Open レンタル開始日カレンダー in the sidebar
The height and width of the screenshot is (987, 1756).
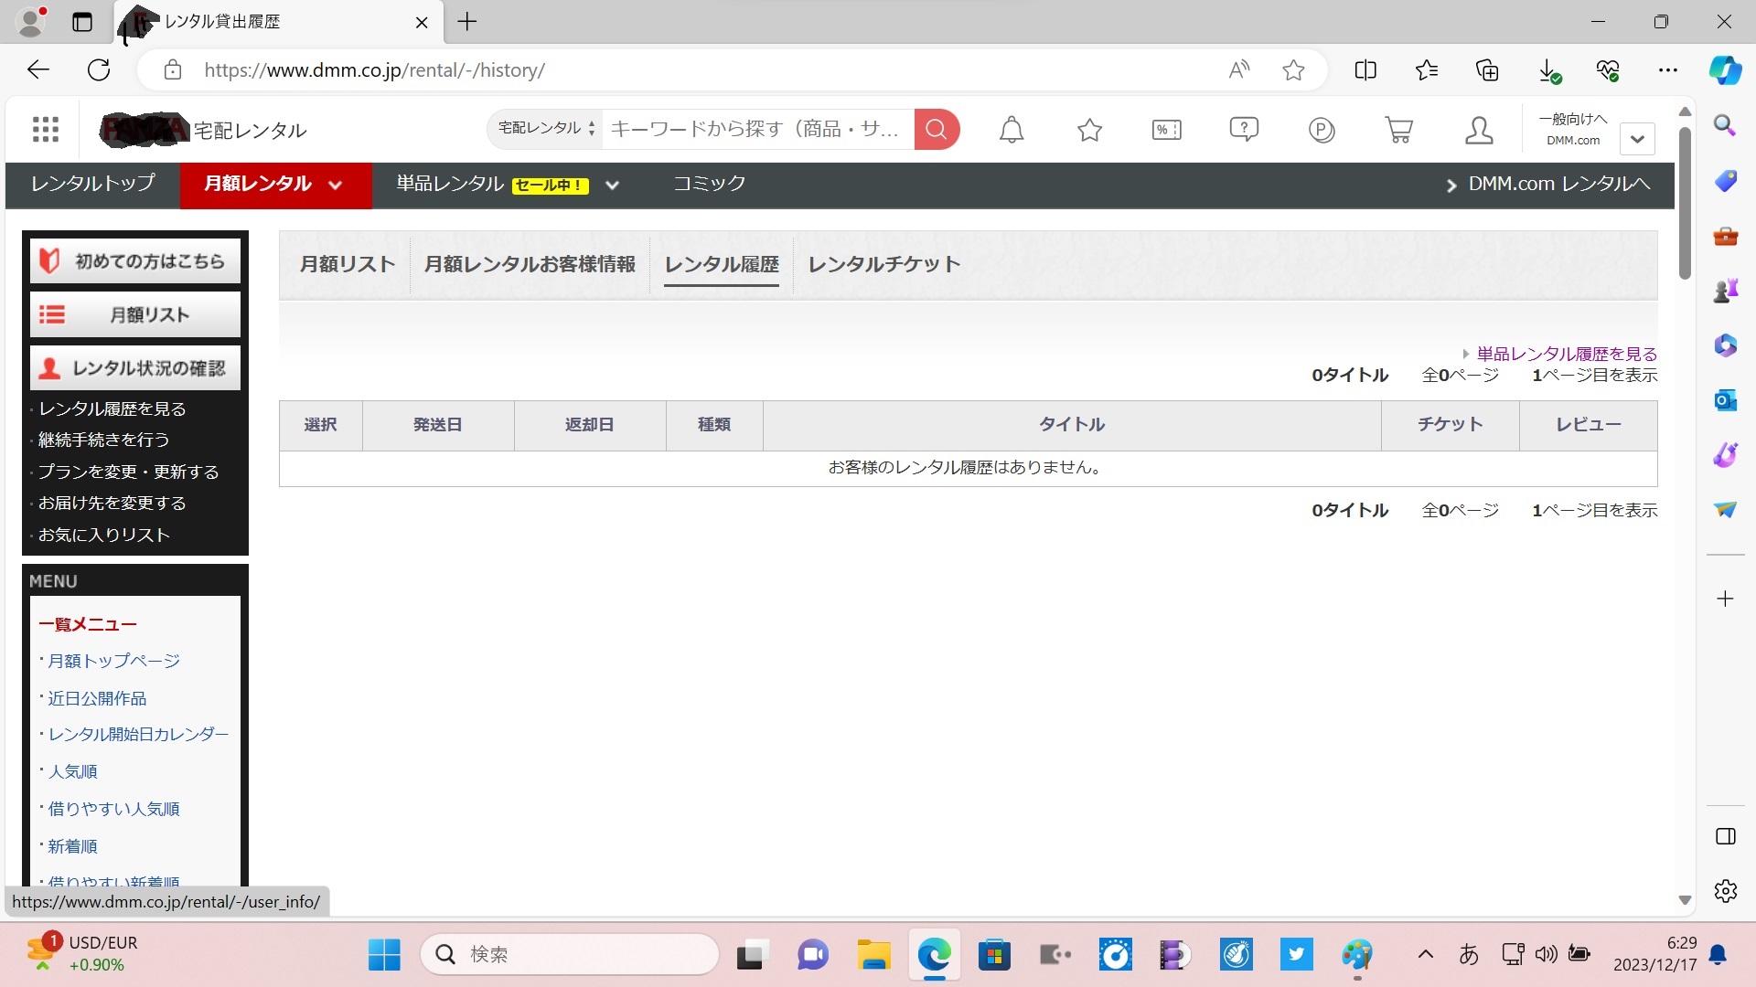coord(138,733)
